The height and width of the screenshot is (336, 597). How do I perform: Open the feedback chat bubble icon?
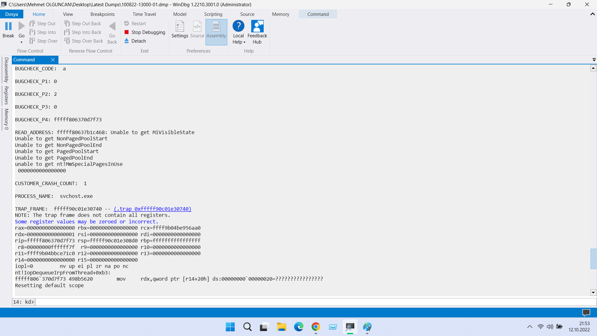[x=586, y=312]
